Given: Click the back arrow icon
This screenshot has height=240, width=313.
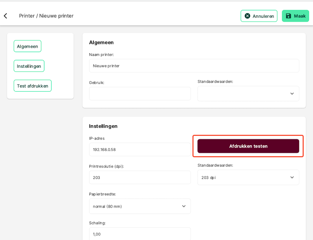Looking at the screenshot, I should point(6,16).
